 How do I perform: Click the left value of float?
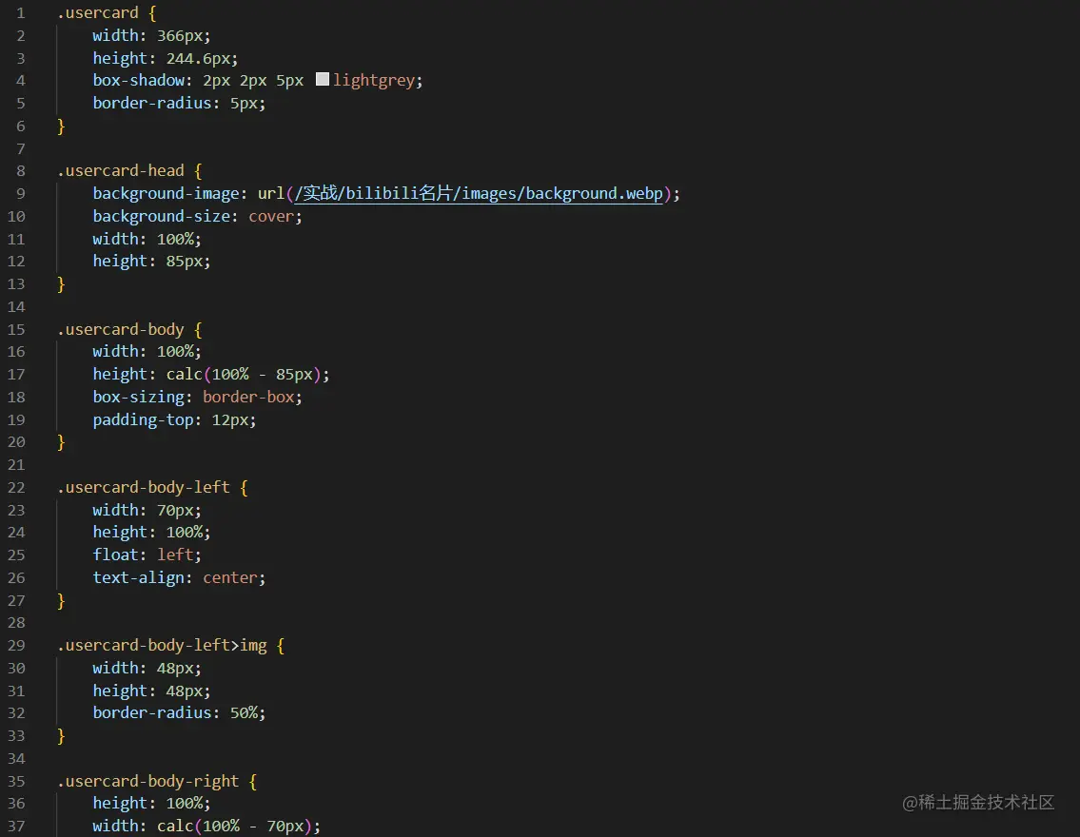click(175, 555)
